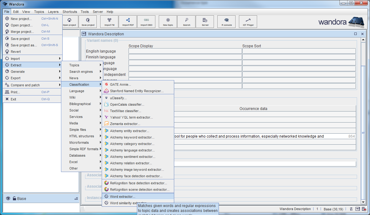Toggle the lock on Base layer
This screenshot has height=215, width=370.
click(14, 199)
